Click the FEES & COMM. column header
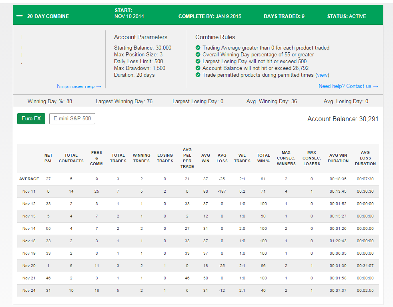 (97, 158)
